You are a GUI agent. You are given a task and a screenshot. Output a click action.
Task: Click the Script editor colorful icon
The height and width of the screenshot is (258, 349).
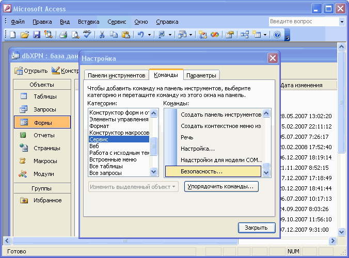pyautogui.click(x=215, y=35)
